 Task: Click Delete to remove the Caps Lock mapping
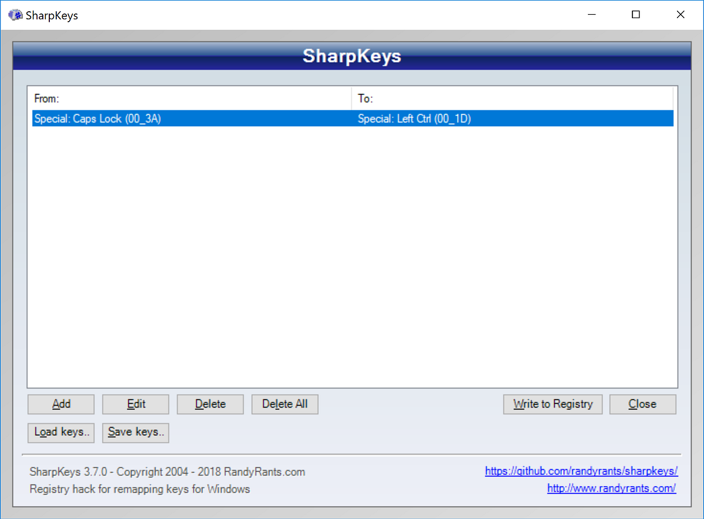[x=210, y=404]
